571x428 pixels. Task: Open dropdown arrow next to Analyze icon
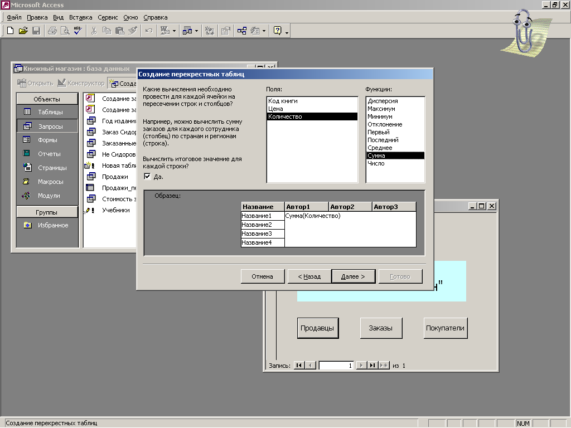click(x=197, y=31)
